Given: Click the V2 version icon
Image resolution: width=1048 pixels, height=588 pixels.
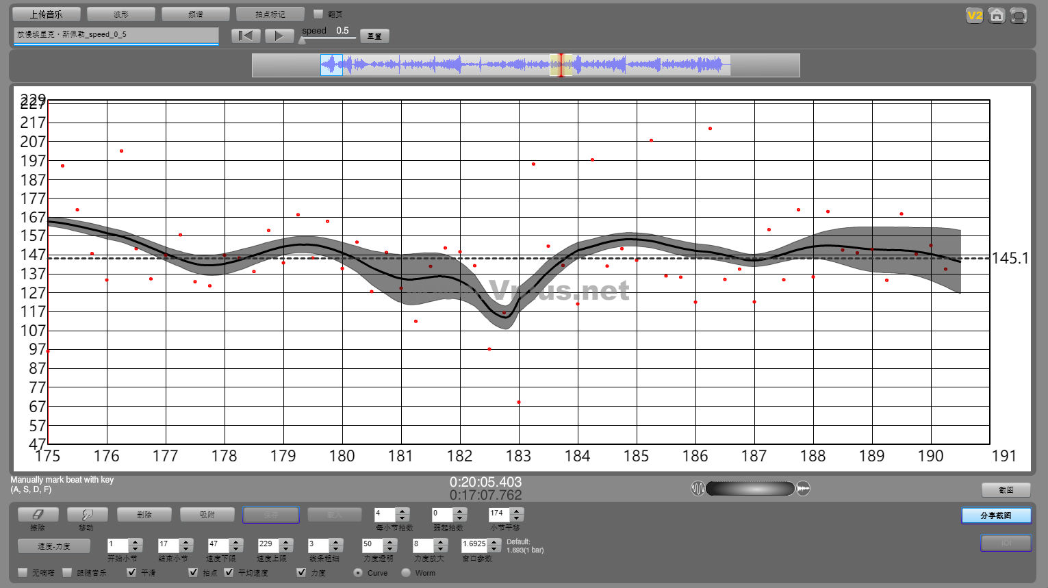Looking at the screenshot, I should pos(974,15).
